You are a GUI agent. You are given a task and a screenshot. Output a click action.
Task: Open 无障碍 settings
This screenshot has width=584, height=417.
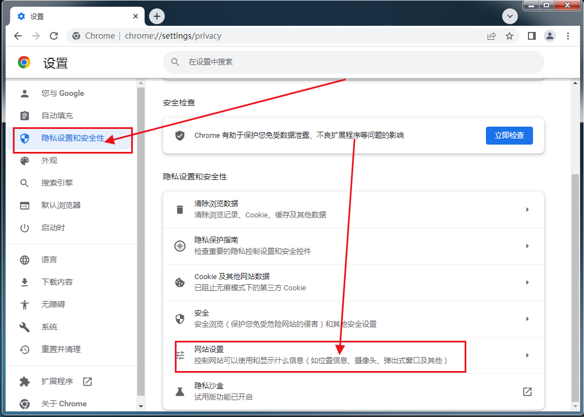pyautogui.click(x=71, y=304)
